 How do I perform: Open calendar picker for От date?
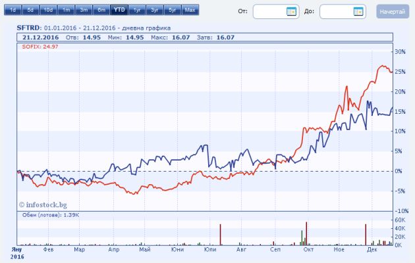tap(291, 12)
